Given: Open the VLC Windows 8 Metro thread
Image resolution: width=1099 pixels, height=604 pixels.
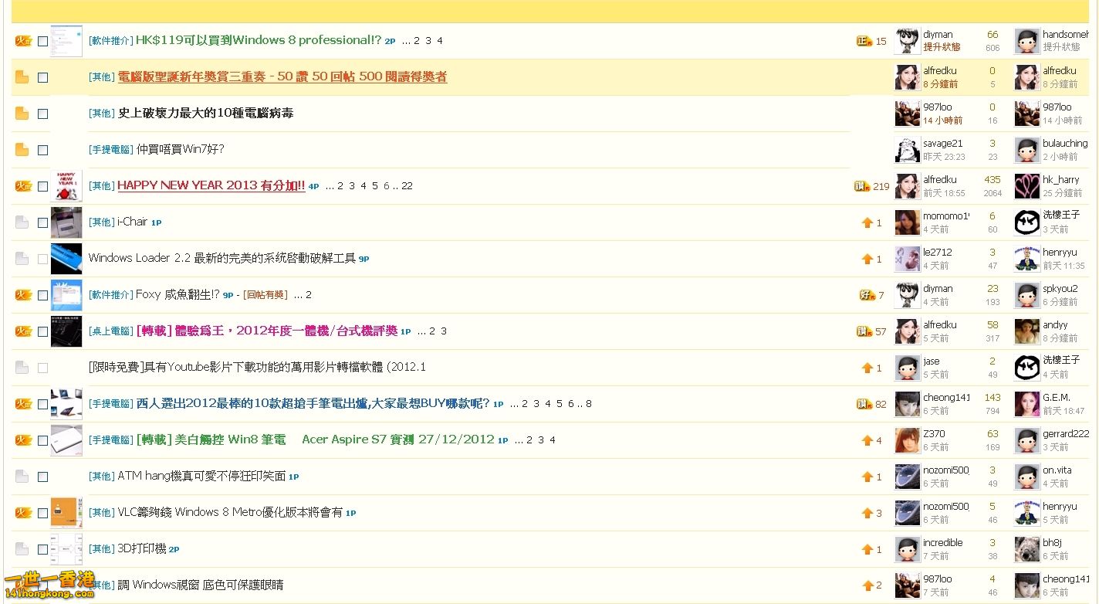Looking at the screenshot, I should click(x=229, y=513).
